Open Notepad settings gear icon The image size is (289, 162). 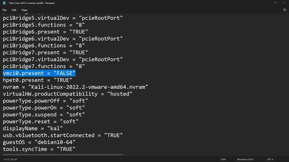click(284, 10)
